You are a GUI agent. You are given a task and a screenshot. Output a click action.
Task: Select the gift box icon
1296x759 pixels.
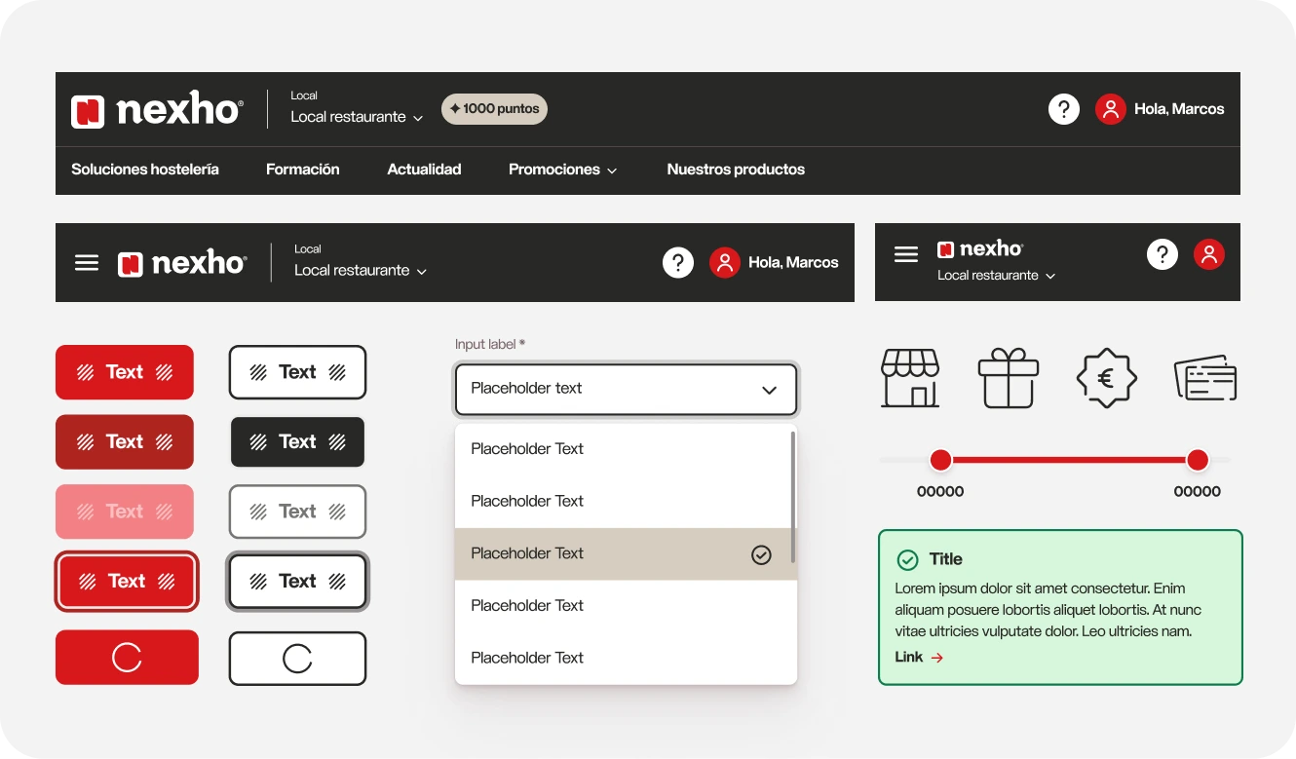click(1009, 377)
